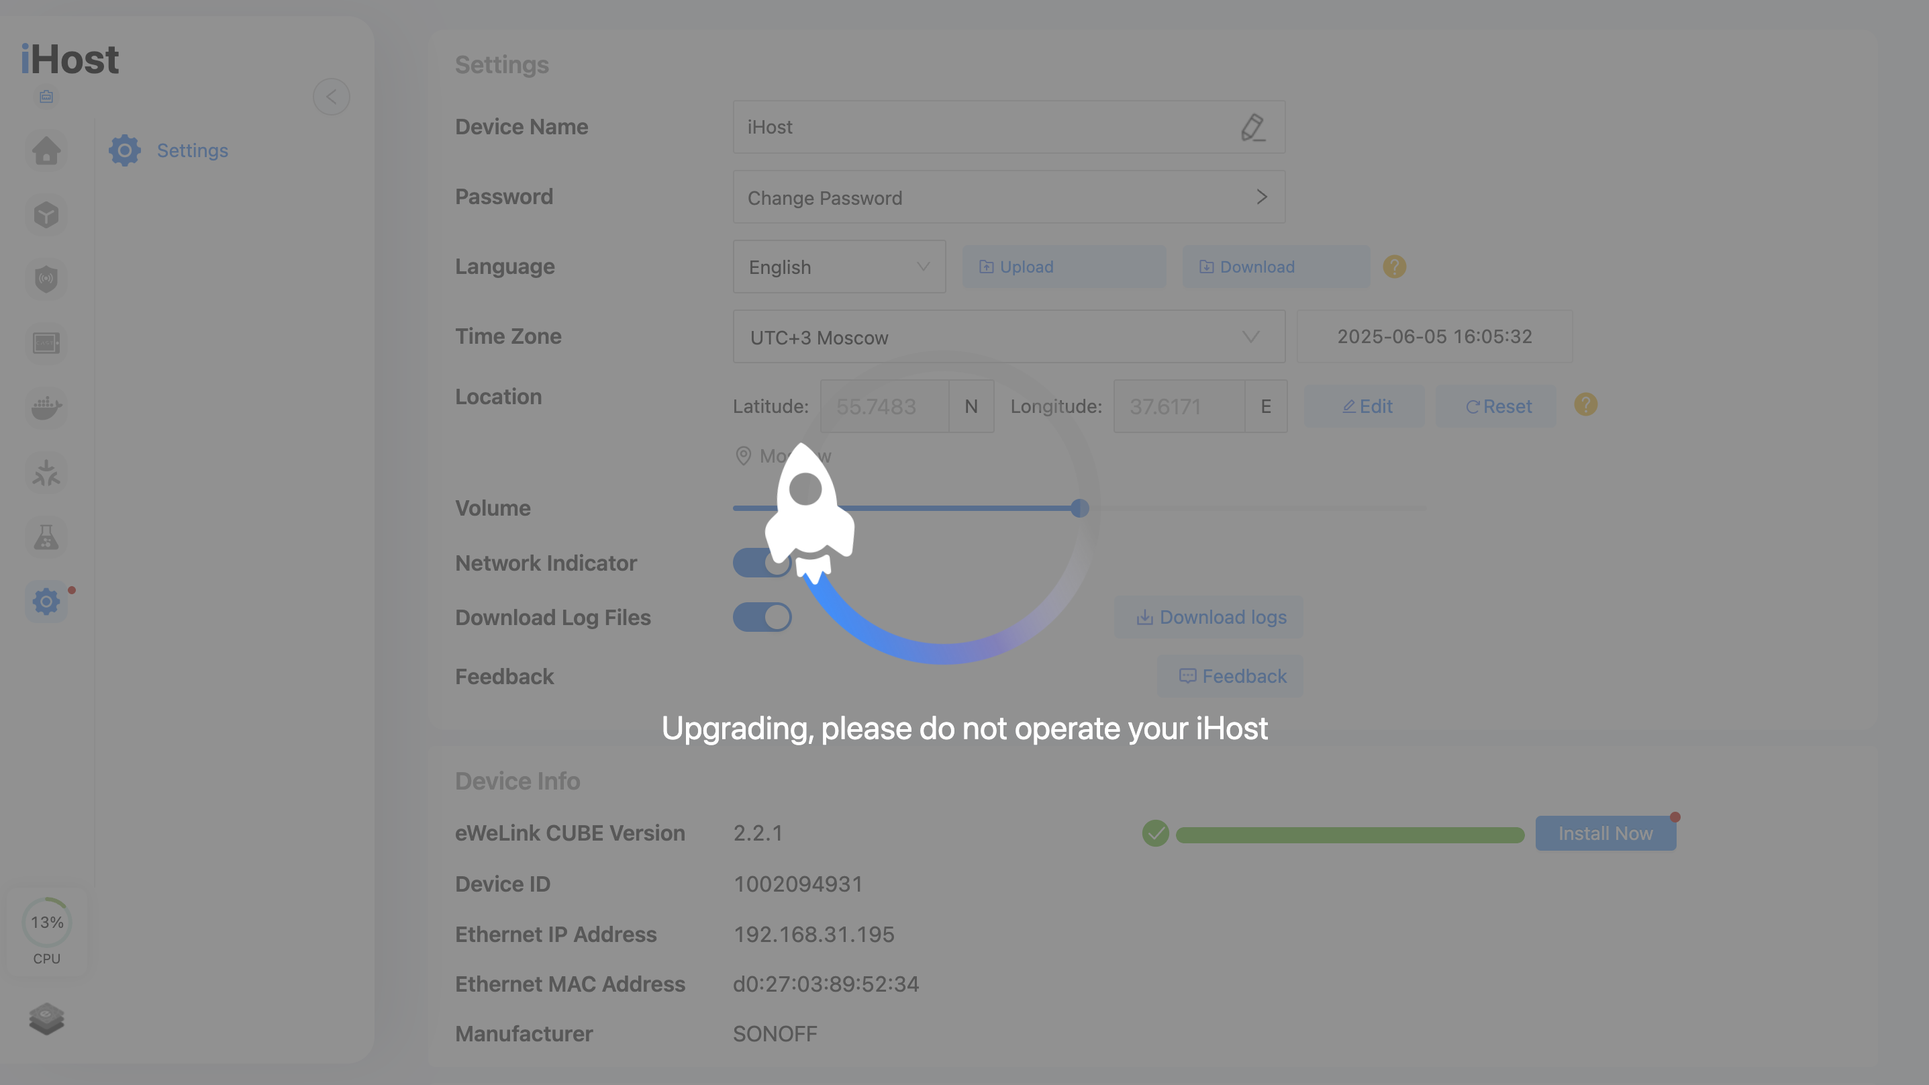Click the Moscow location pin icon

743,456
